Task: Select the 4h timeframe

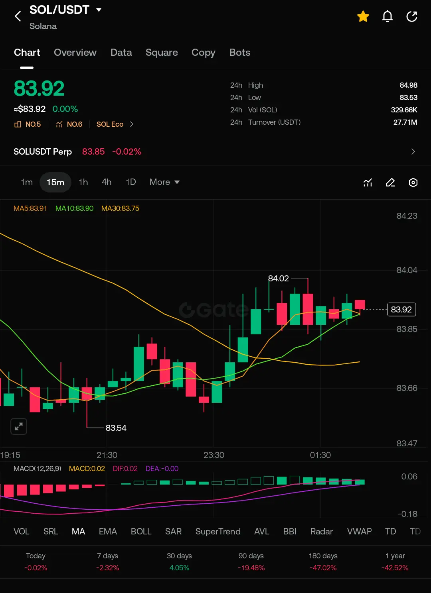Action: pyautogui.click(x=107, y=182)
